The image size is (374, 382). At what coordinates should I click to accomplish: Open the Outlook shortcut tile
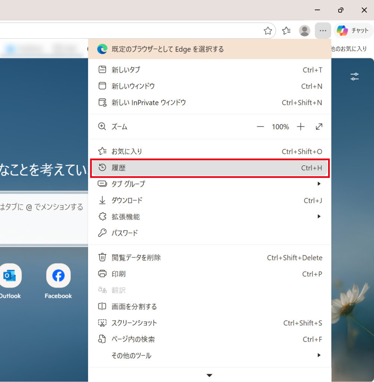[x=10, y=276]
